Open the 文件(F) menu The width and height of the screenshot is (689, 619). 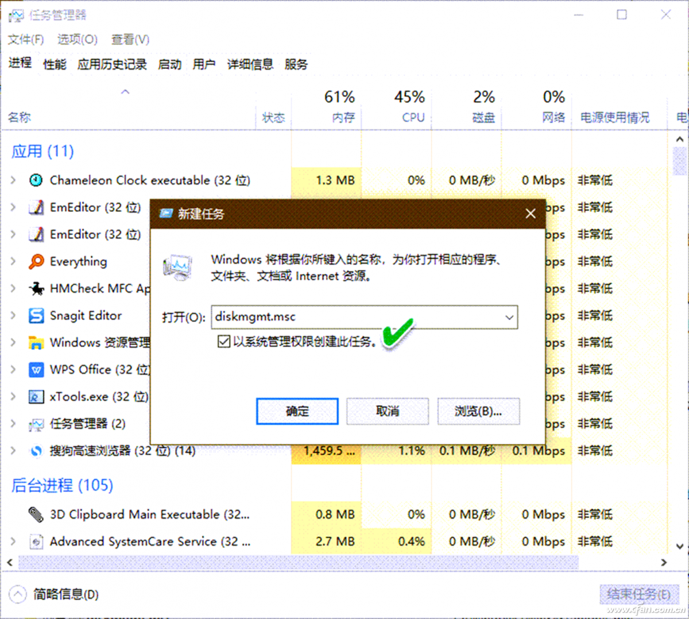coord(26,40)
